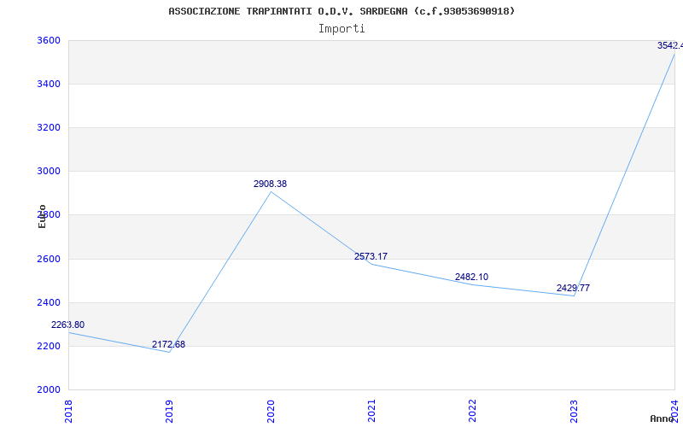Click the chart title ASSOCIAZIONE TRAPIANTATI O.D.V. SARDEGNA
This screenshot has width=683, height=427.
tap(341, 11)
